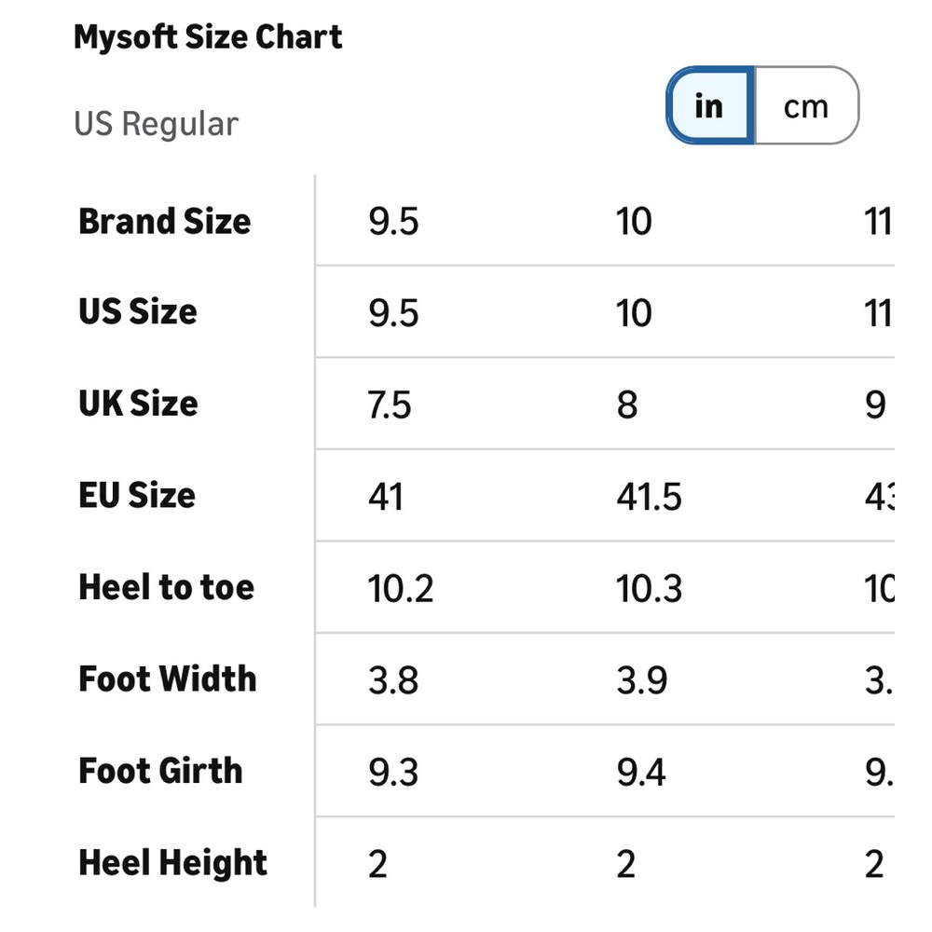Click Brand Size value 9.5
Screen dimensions: 932x932
[393, 222]
